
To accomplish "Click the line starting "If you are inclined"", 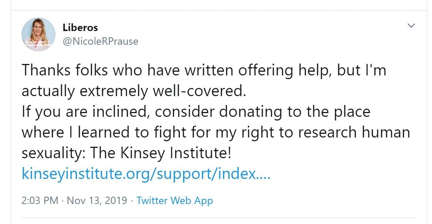I will pyautogui.click(x=196, y=111).
